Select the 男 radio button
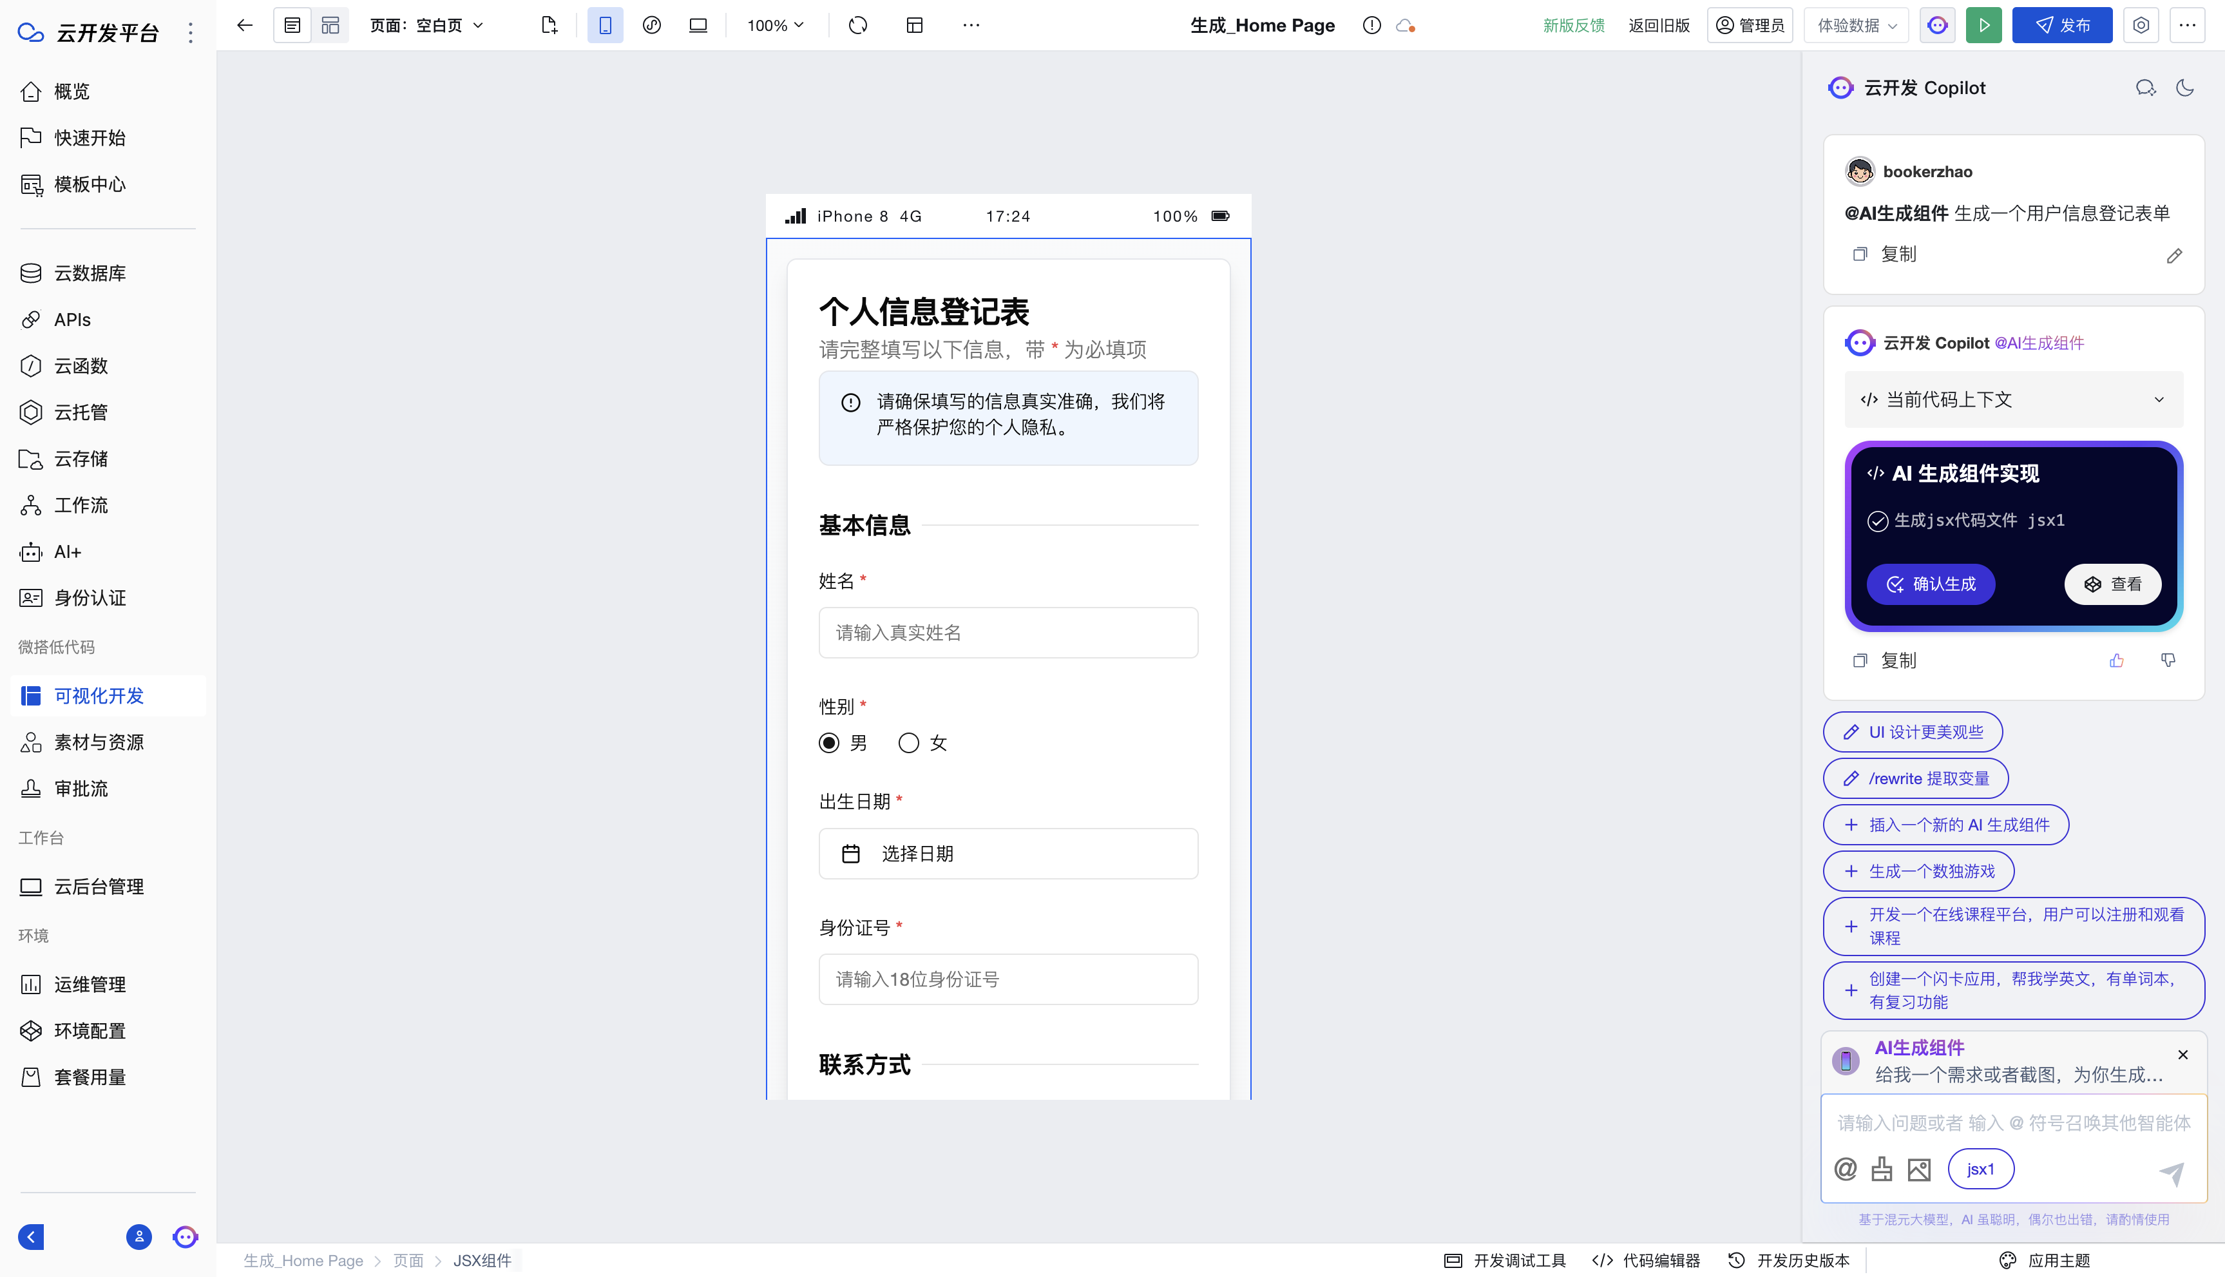Image resolution: width=2225 pixels, height=1277 pixels. (828, 743)
